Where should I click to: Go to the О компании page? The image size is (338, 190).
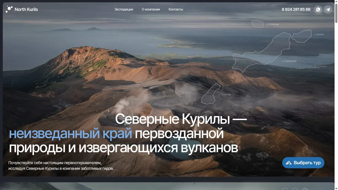[x=151, y=10]
